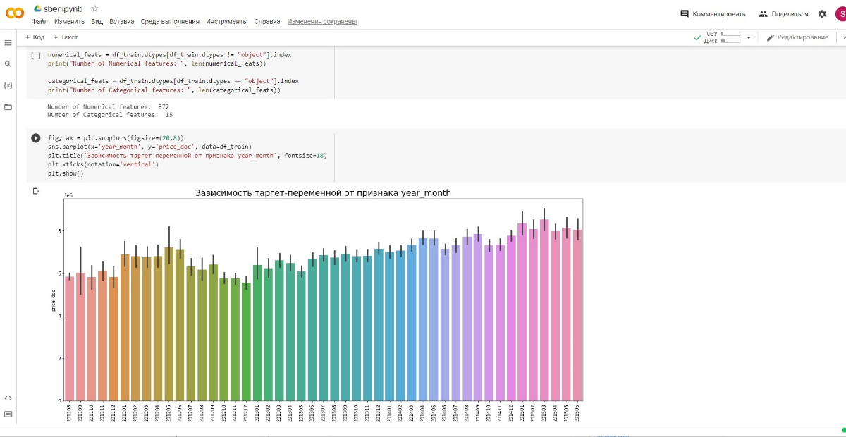The height and width of the screenshot is (437, 846).
Task: Open the search and replace panel
Action: (8, 64)
